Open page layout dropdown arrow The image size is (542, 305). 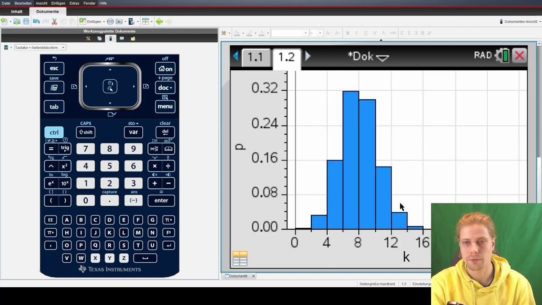click(x=152, y=22)
